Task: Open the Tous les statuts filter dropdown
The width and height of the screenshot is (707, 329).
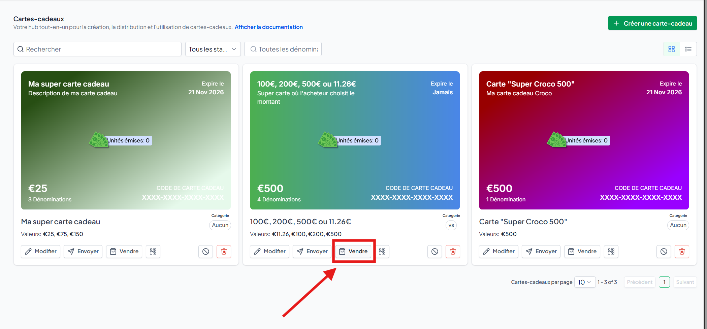Action: (213, 49)
